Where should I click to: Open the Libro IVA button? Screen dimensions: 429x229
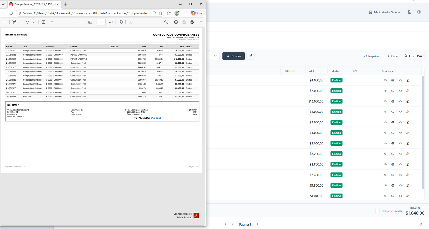pos(413,56)
